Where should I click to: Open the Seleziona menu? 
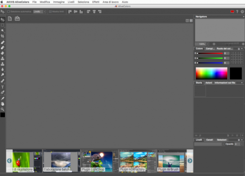(83, 2)
